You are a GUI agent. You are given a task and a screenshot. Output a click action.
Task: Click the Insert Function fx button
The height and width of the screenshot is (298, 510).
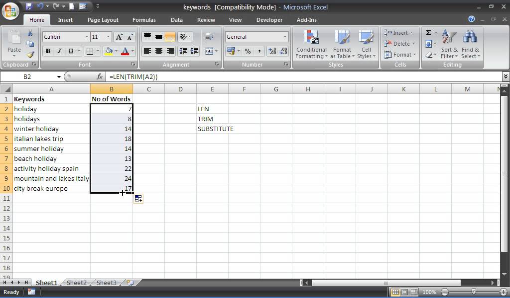pyautogui.click(x=100, y=76)
